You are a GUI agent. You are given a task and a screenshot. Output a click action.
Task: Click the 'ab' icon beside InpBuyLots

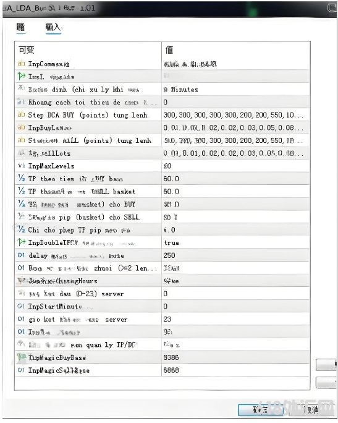click(x=21, y=127)
